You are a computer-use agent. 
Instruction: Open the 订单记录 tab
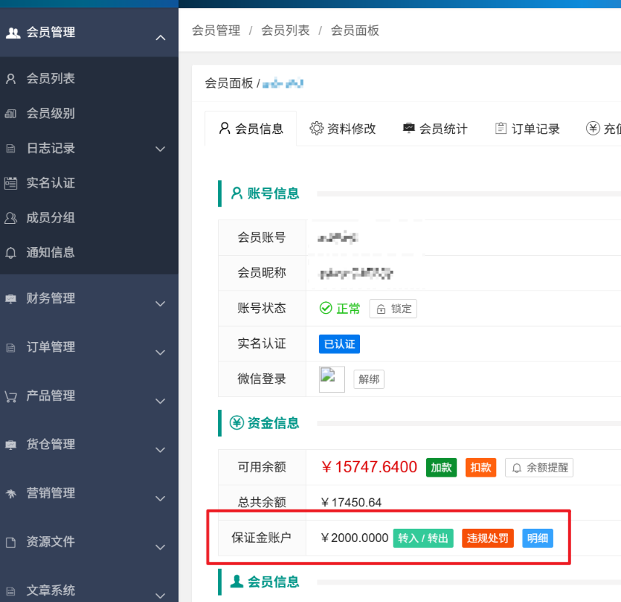coord(527,129)
